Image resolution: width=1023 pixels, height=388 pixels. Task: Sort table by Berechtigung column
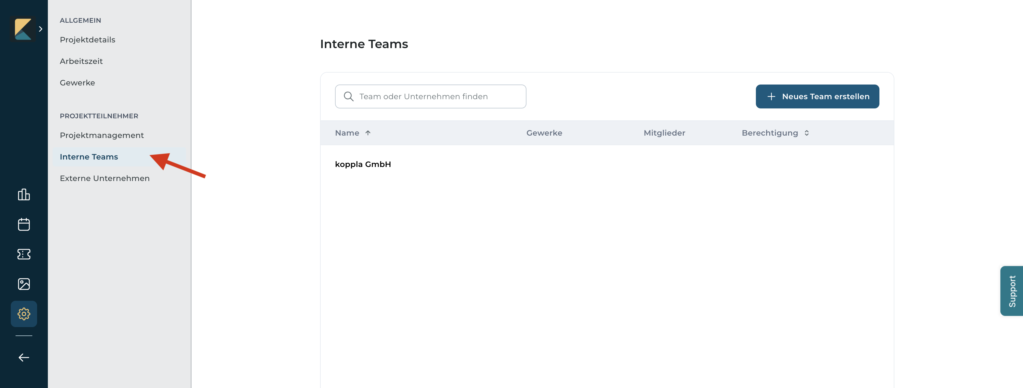pos(775,133)
